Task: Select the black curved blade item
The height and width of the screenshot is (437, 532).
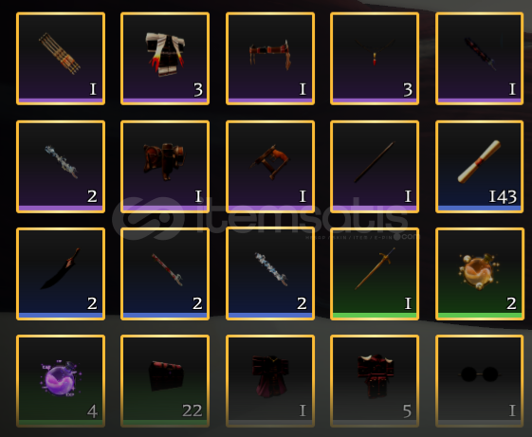Action: tap(61, 274)
